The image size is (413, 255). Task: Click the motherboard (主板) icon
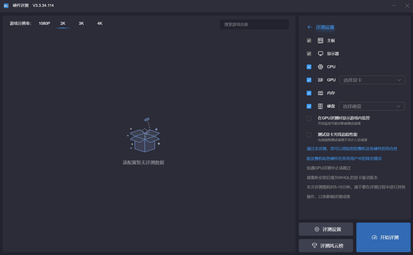(320, 41)
